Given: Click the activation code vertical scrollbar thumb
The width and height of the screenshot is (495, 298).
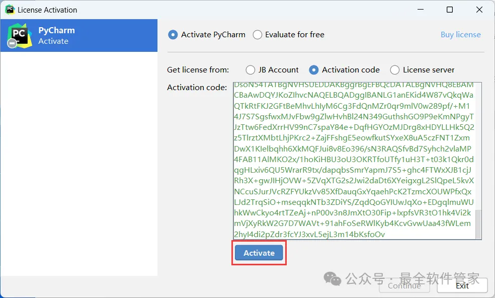Looking at the screenshot, I should (478, 223).
